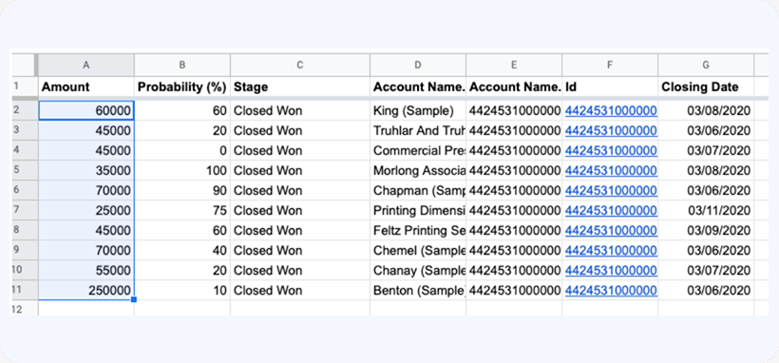Select Closed Won in the Benton row
779x363 pixels.
[x=300, y=290]
